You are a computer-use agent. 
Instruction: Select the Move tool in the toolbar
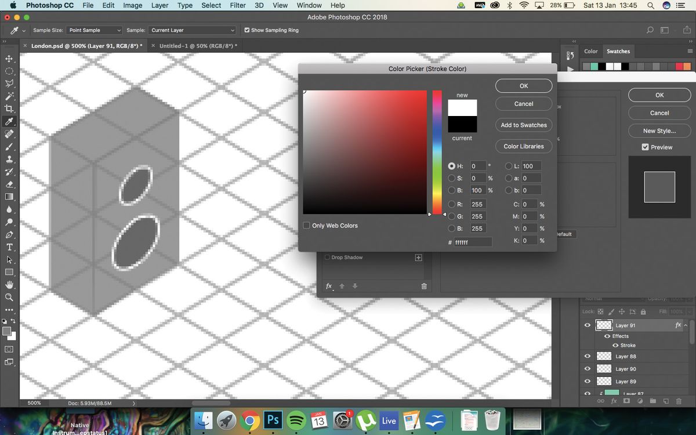tap(9, 59)
